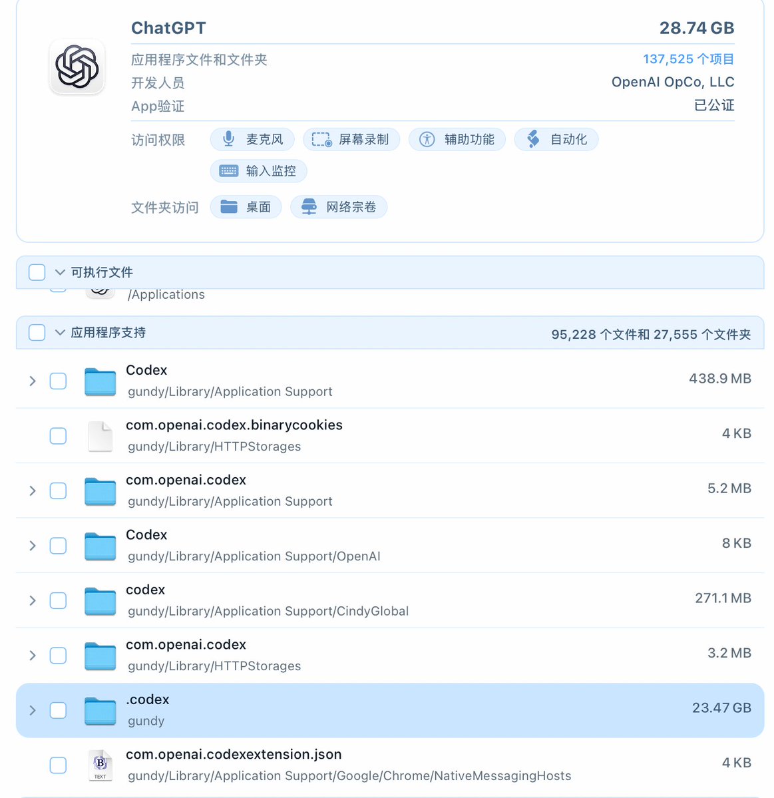Select the com.openai.codex.binarycookies file name
This screenshot has height=798, width=774.
tap(234, 425)
